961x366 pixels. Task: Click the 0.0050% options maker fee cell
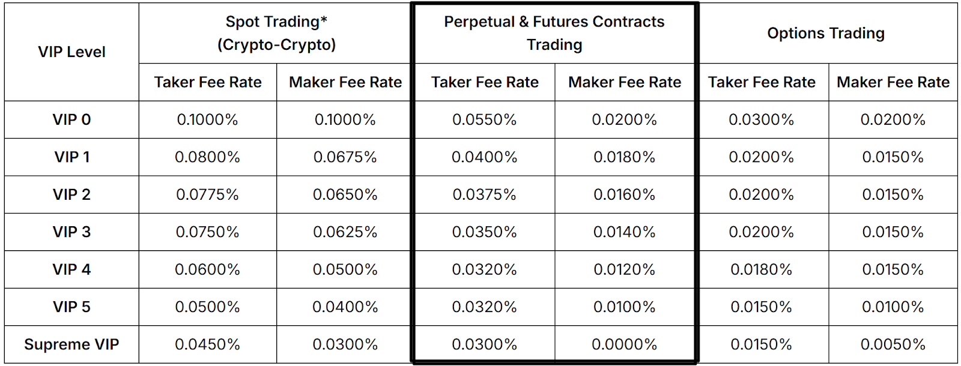tap(893, 344)
